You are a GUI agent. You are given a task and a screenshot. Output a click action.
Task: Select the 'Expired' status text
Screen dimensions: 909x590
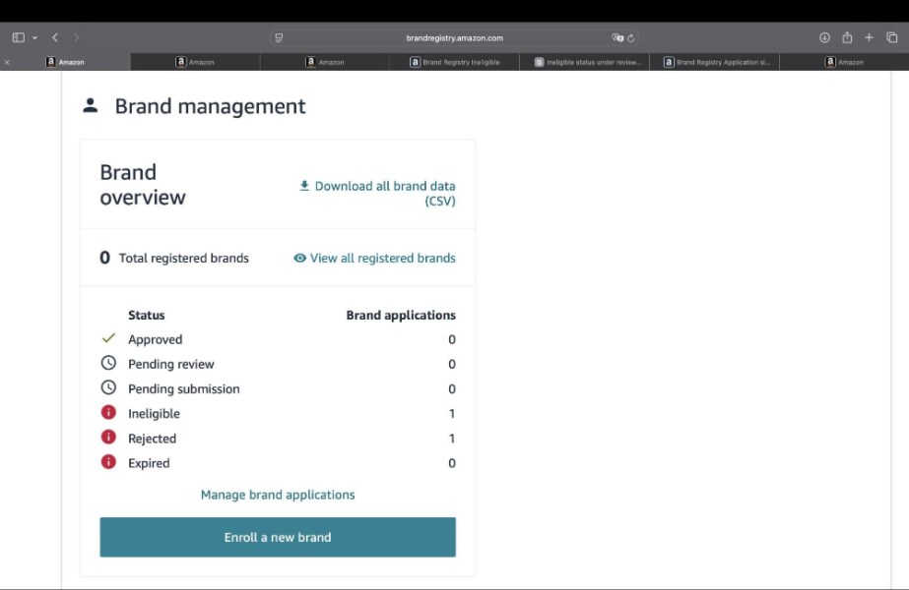[149, 464]
